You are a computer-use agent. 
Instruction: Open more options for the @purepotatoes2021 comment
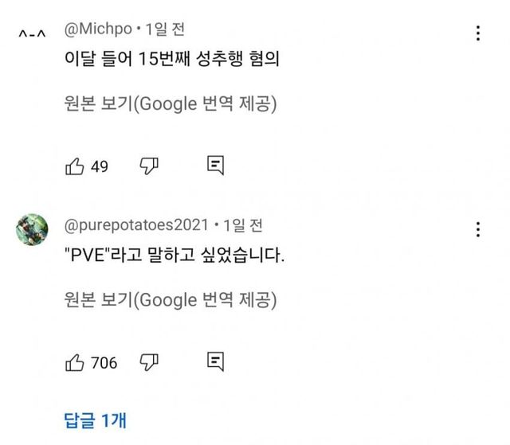coord(477,230)
